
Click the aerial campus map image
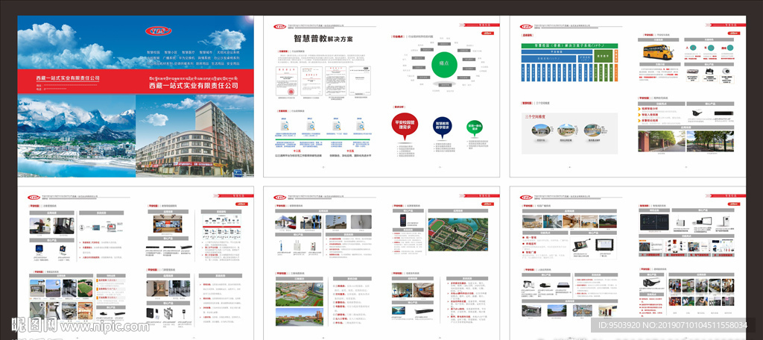point(457,236)
